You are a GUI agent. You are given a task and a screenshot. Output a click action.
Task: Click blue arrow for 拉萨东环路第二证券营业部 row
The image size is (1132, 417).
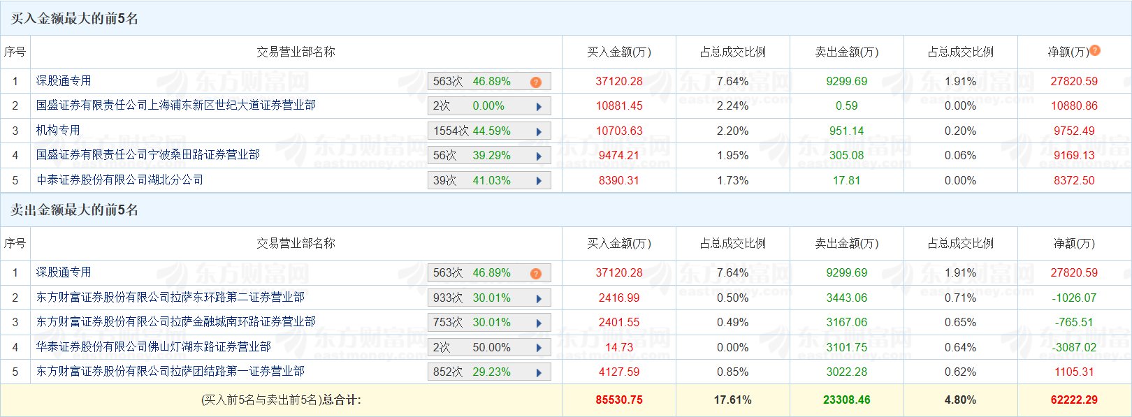(539, 299)
